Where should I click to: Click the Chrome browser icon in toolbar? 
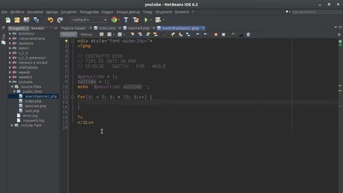click(x=114, y=20)
